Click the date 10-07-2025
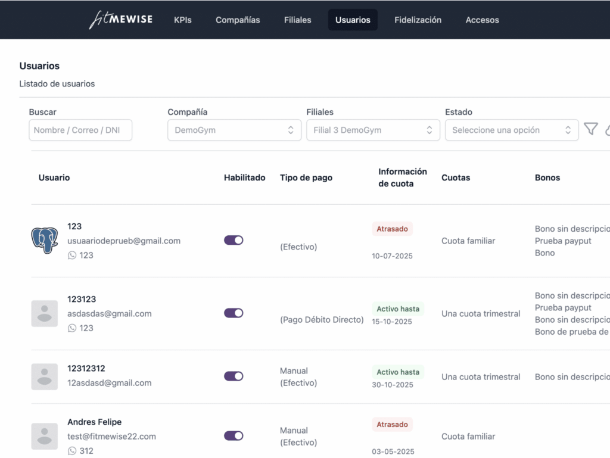Screen dimensions: 610x458 [x=392, y=256]
